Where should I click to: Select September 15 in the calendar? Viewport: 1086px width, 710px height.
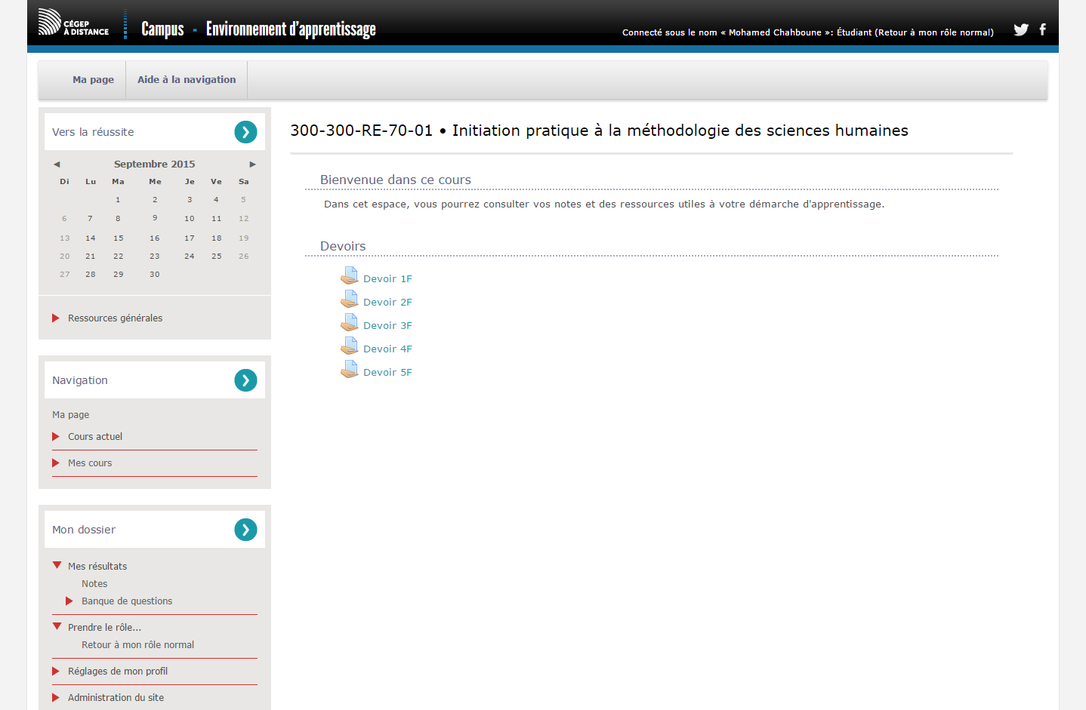(119, 238)
